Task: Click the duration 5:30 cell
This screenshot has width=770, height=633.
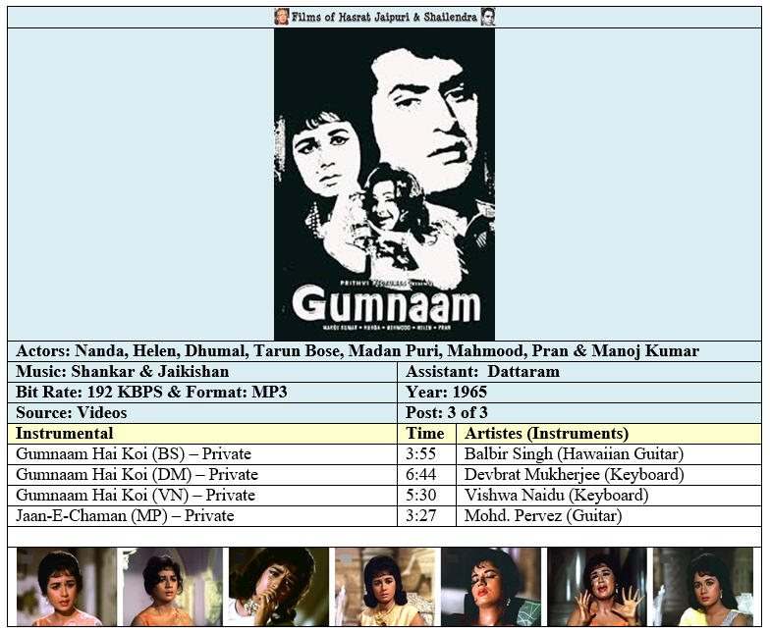Action: (x=426, y=496)
